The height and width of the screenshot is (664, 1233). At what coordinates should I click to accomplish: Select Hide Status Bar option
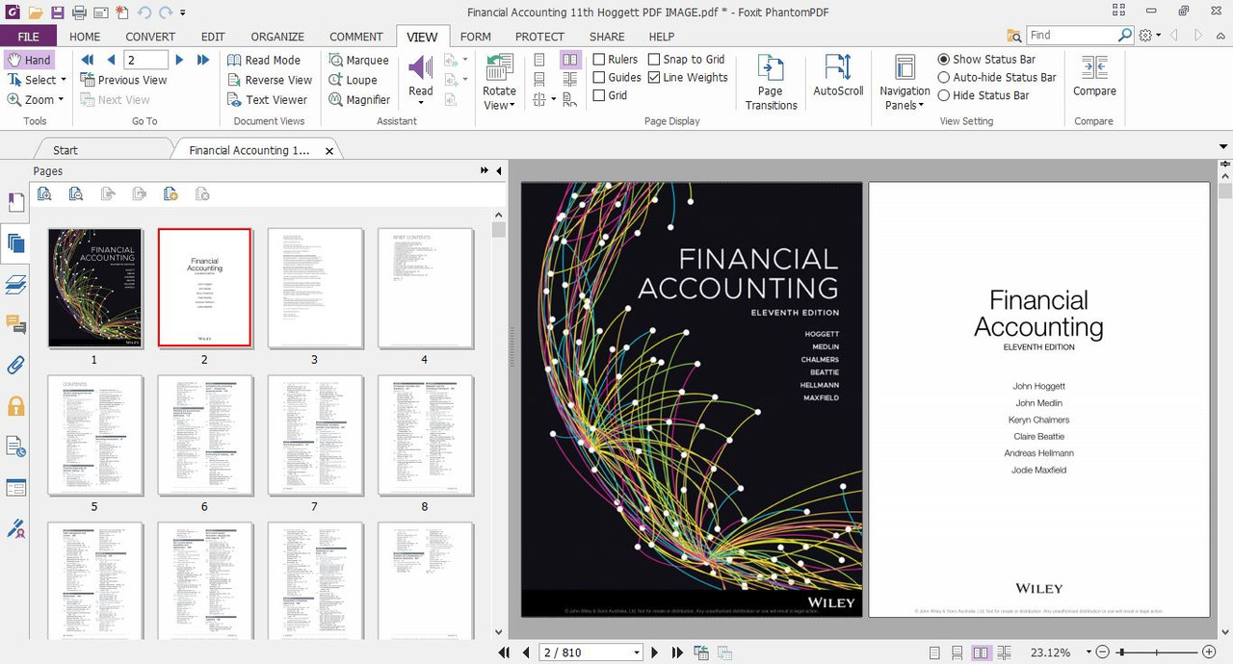click(x=984, y=95)
